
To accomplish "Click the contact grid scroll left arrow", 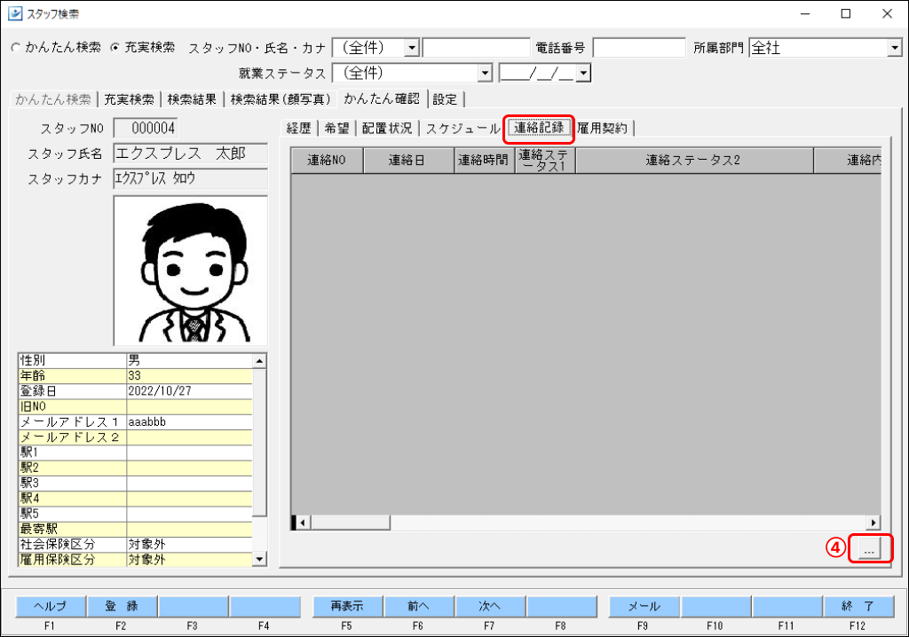I will coord(302,523).
